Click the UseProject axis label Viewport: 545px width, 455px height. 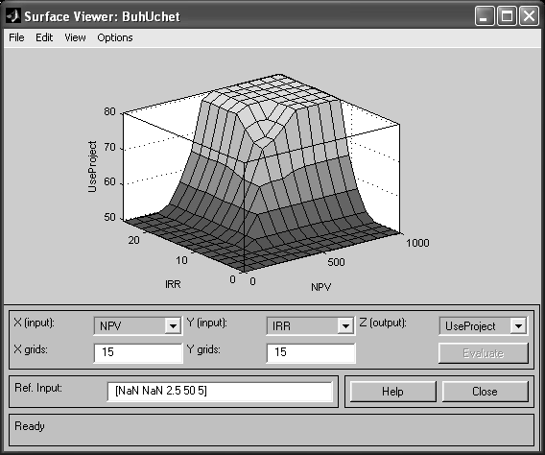click(92, 166)
